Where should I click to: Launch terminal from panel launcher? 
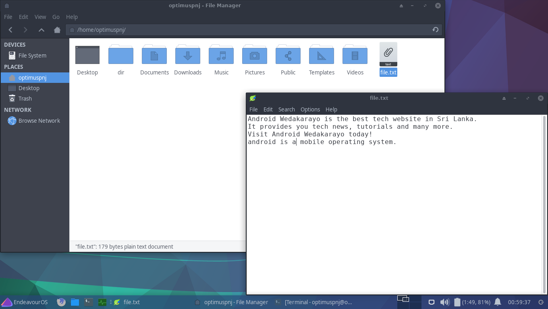pyautogui.click(x=89, y=302)
